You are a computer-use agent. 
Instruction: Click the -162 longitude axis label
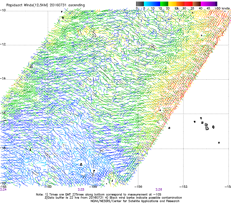(x=48, y=187)
